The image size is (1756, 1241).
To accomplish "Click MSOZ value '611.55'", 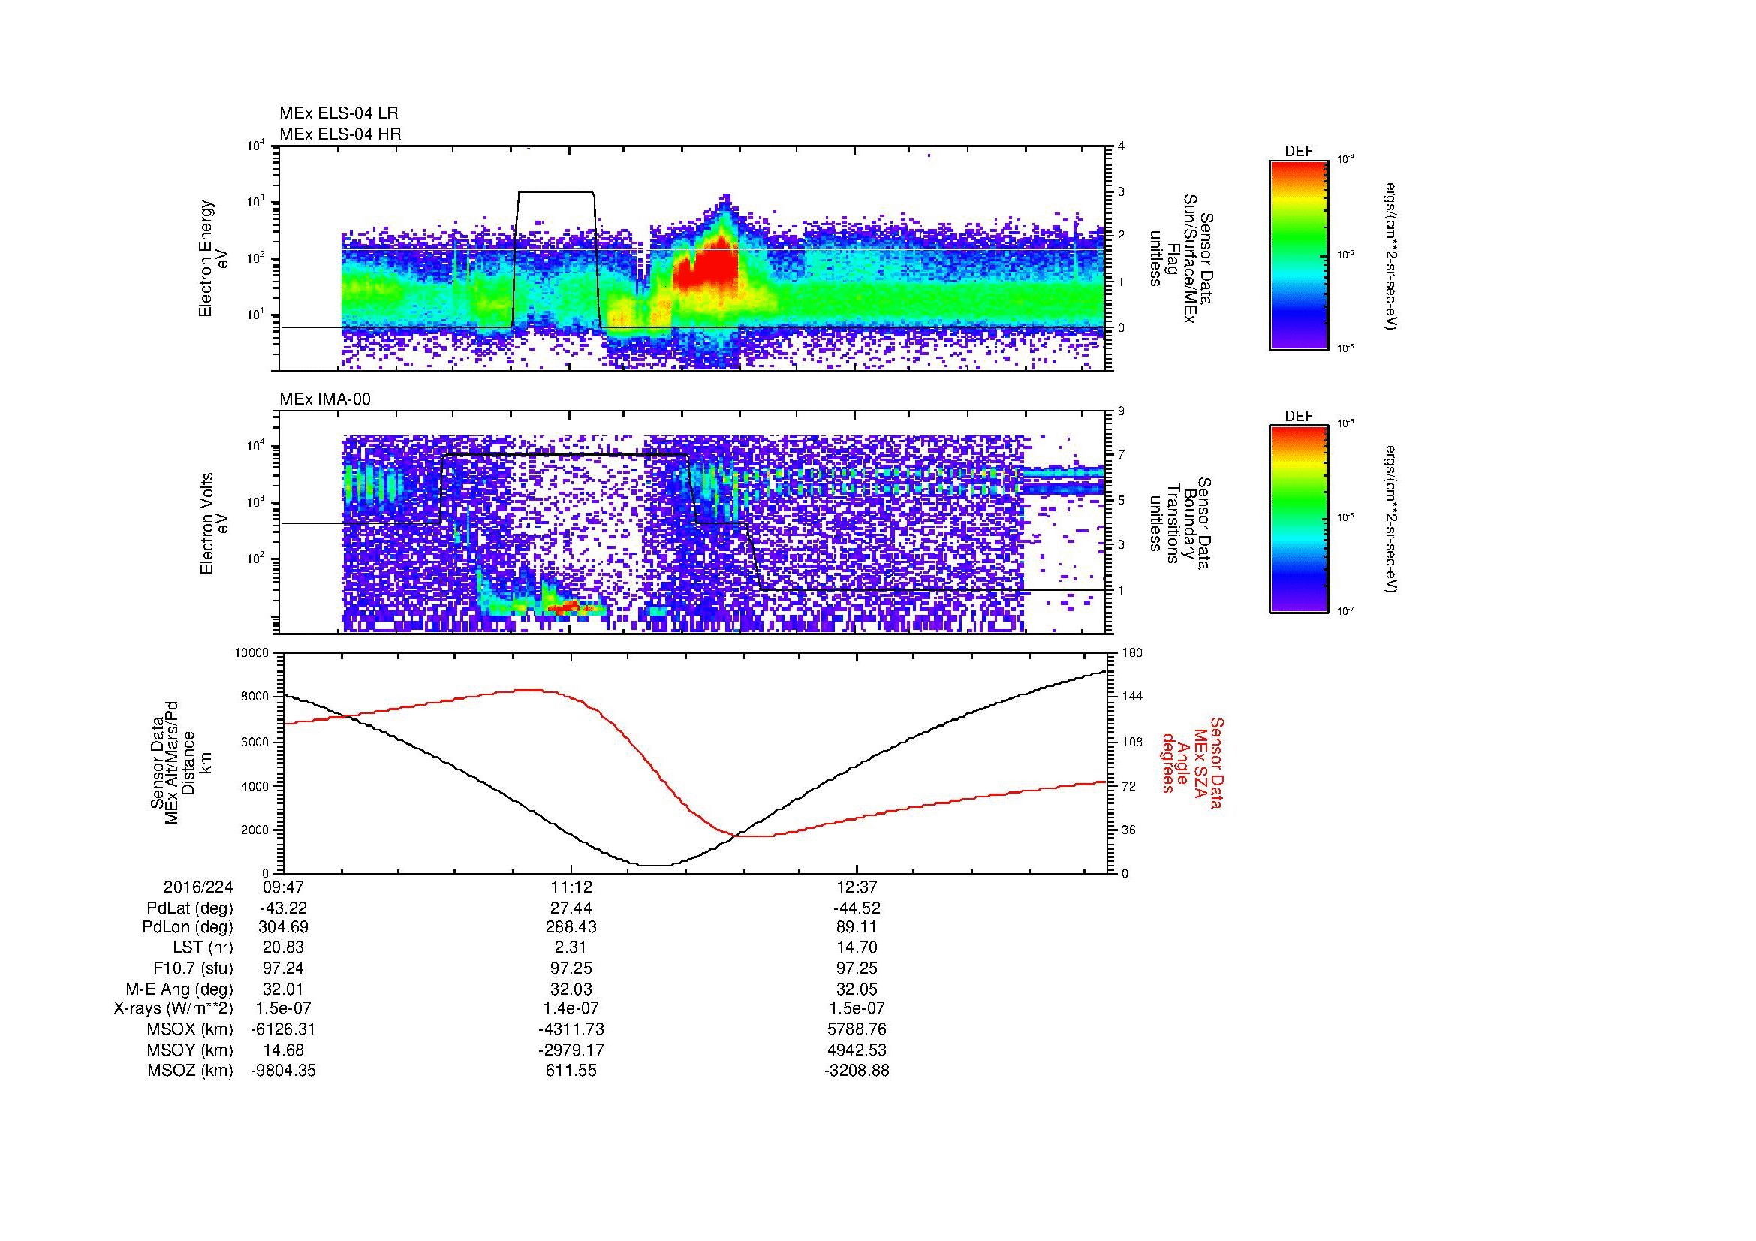I will [571, 1071].
